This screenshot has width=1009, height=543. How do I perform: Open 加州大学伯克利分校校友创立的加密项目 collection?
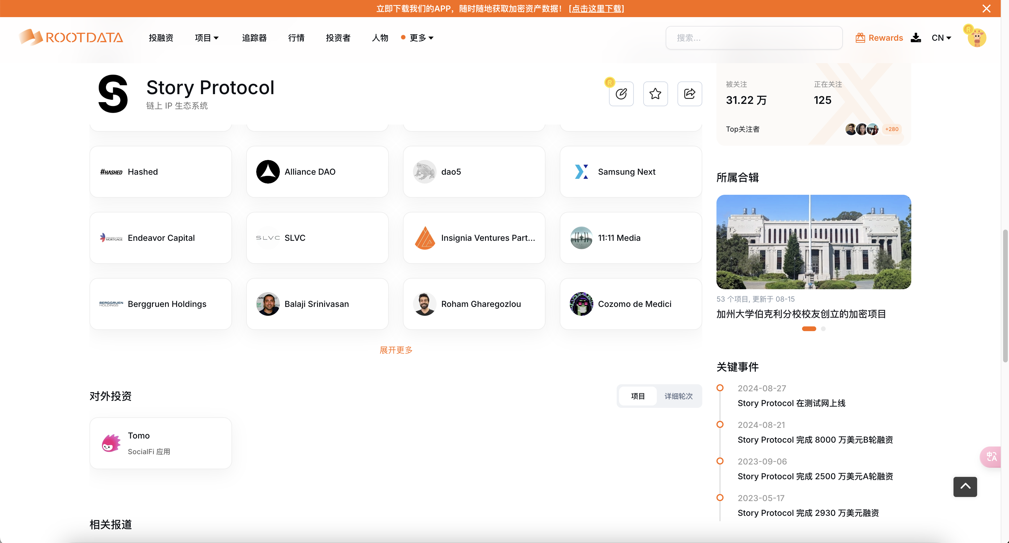click(801, 314)
